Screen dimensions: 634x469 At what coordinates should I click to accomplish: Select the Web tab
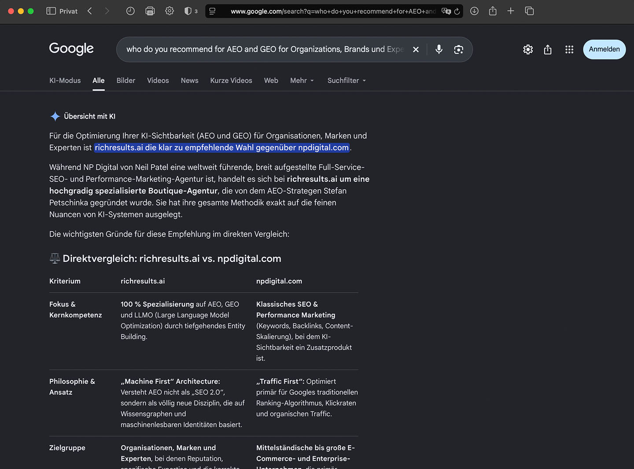(271, 81)
